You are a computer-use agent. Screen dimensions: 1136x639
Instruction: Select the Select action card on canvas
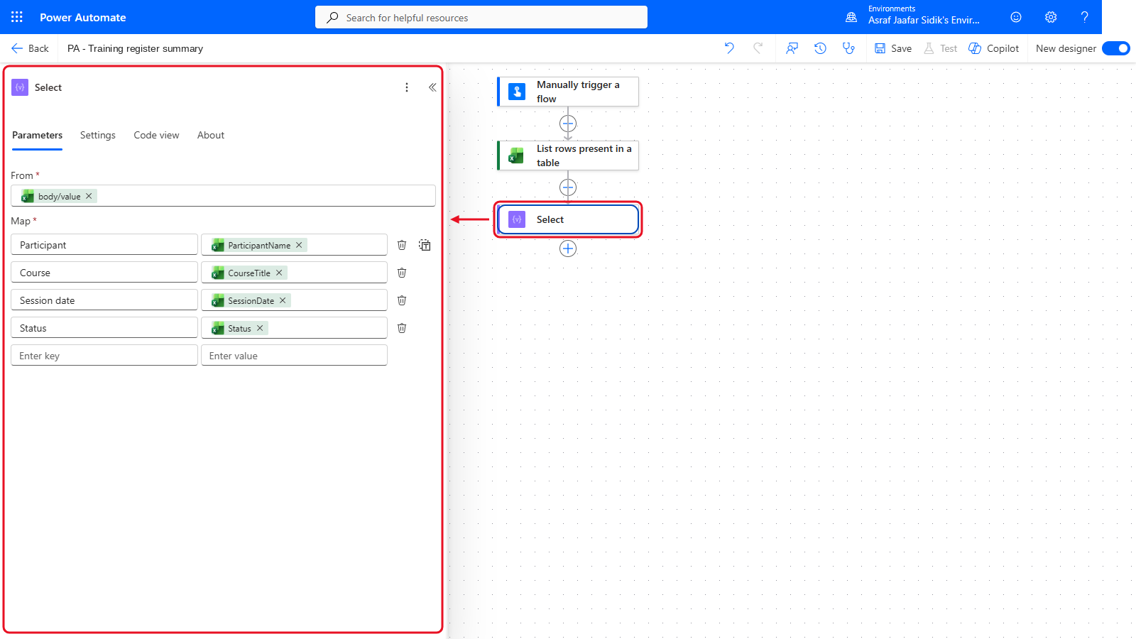click(568, 219)
